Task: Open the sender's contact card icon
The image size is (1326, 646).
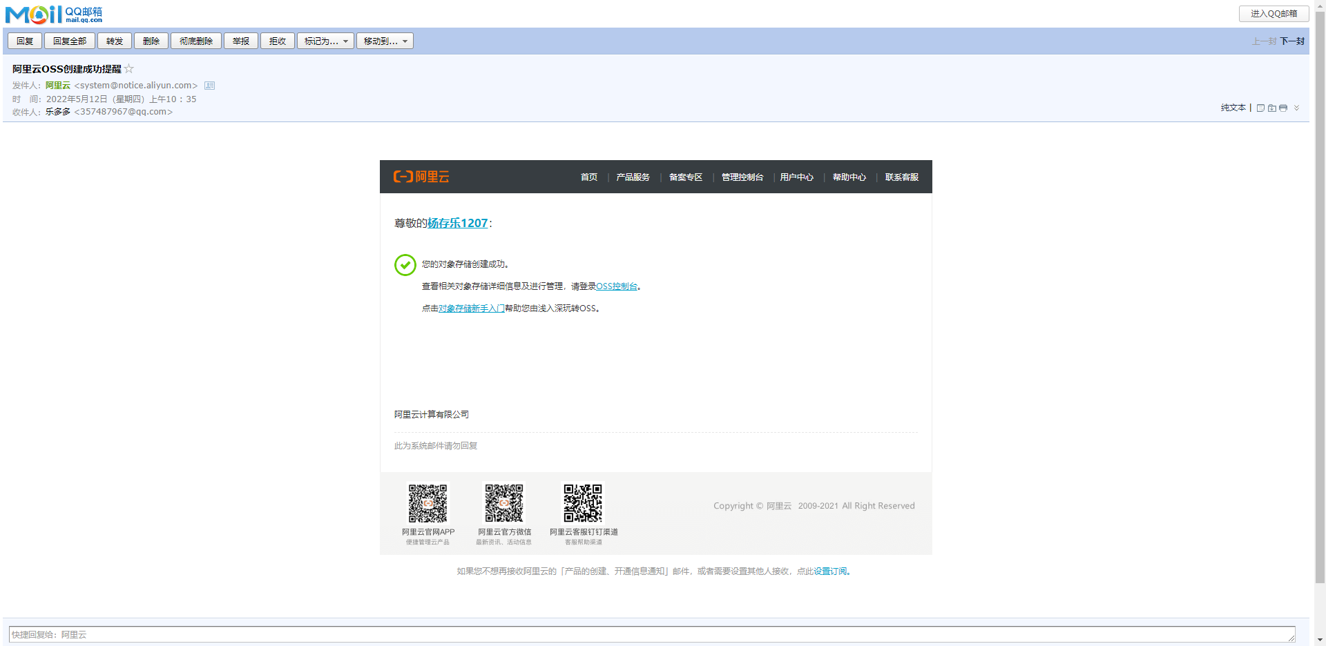Action: [210, 86]
